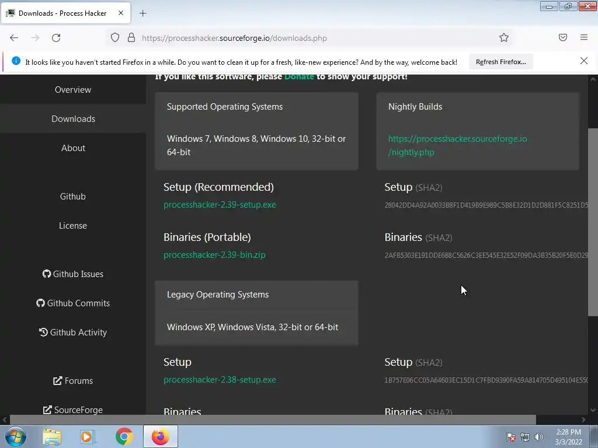Screen dimensions: 598x448
Task: Click the vertical page scrollbar thumb
Action: [593, 222]
